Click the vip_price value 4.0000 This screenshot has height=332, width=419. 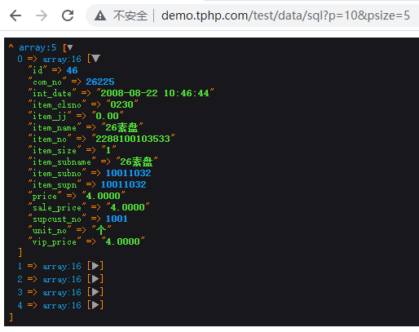tap(123, 241)
